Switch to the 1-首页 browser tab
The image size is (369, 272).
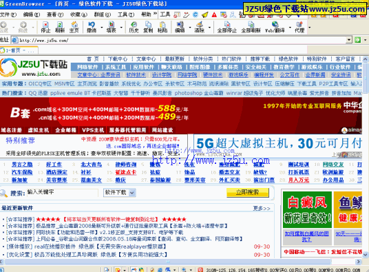(x=19, y=50)
